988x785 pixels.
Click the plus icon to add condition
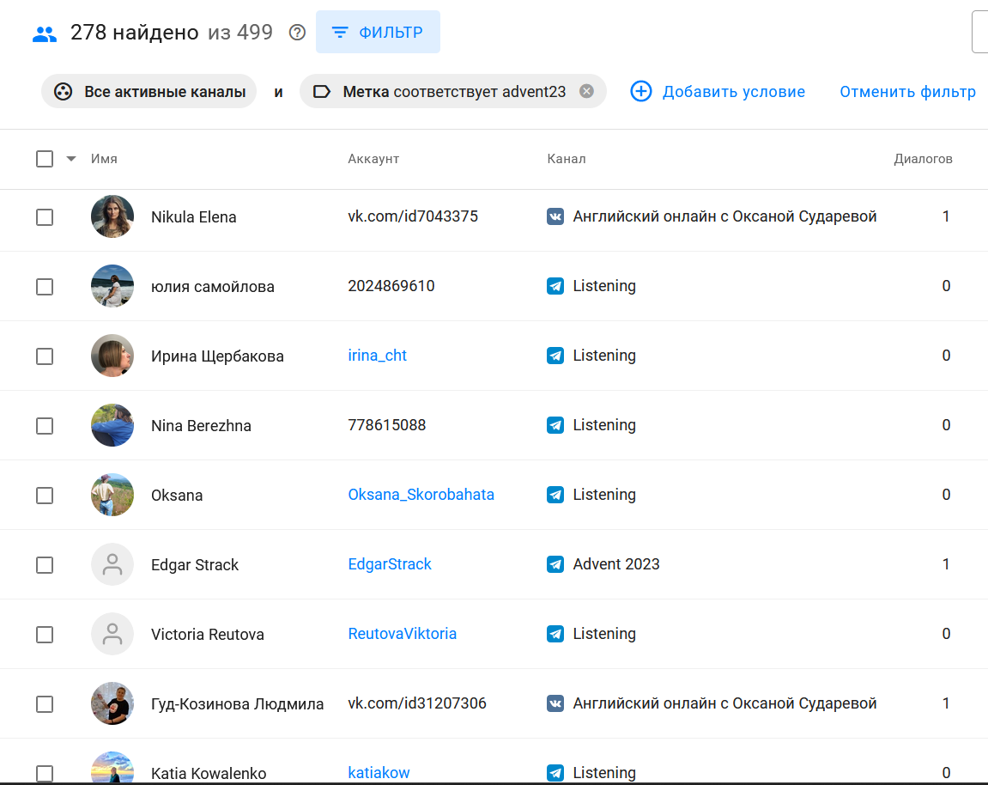(641, 91)
